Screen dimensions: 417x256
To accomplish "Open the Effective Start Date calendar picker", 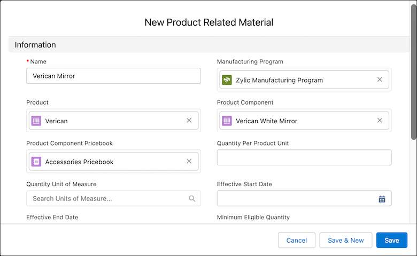I will point(382,199).
